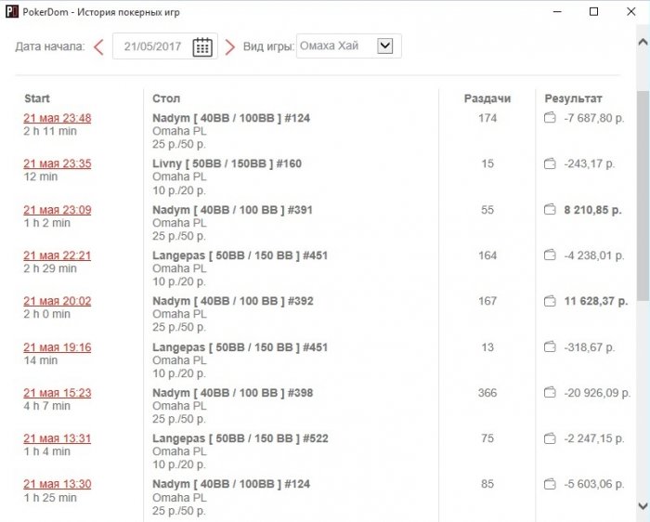This screenshot has width=650, height=522.
Task: Sort by the Результат column header
Action: pyautogui.click(x=573, y=98)
